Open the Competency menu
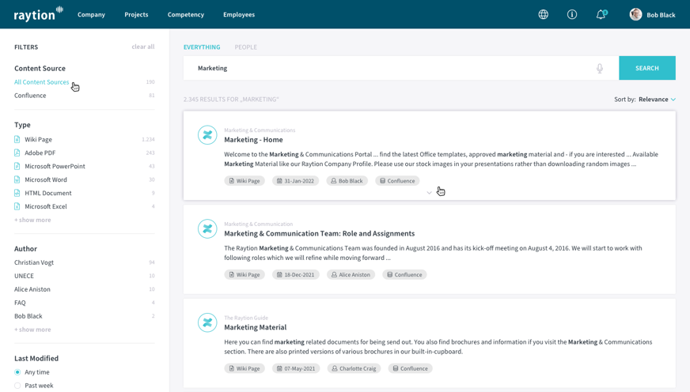Image resolution: width=690 pixels, height=392 pixels. [186, 14]
